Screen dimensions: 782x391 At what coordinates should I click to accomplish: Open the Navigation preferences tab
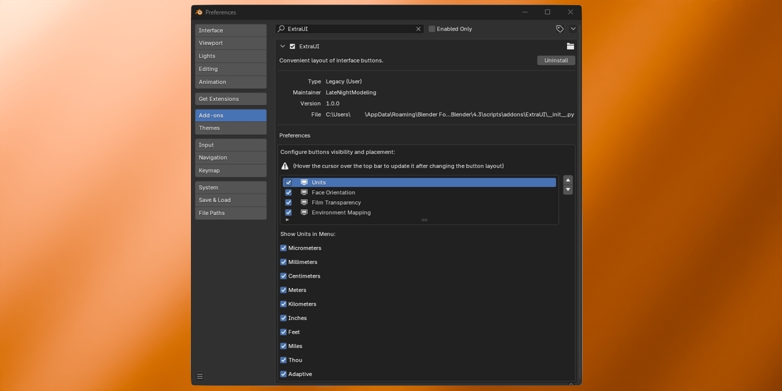tap(231, 158)
